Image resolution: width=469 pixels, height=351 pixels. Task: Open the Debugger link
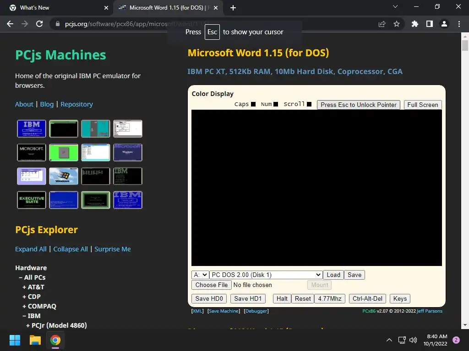click(256, 311)
